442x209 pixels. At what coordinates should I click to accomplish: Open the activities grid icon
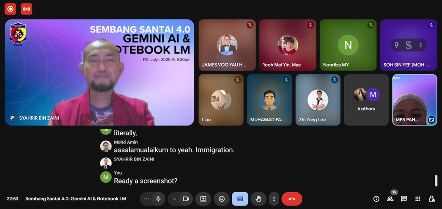tap(418, 199)
